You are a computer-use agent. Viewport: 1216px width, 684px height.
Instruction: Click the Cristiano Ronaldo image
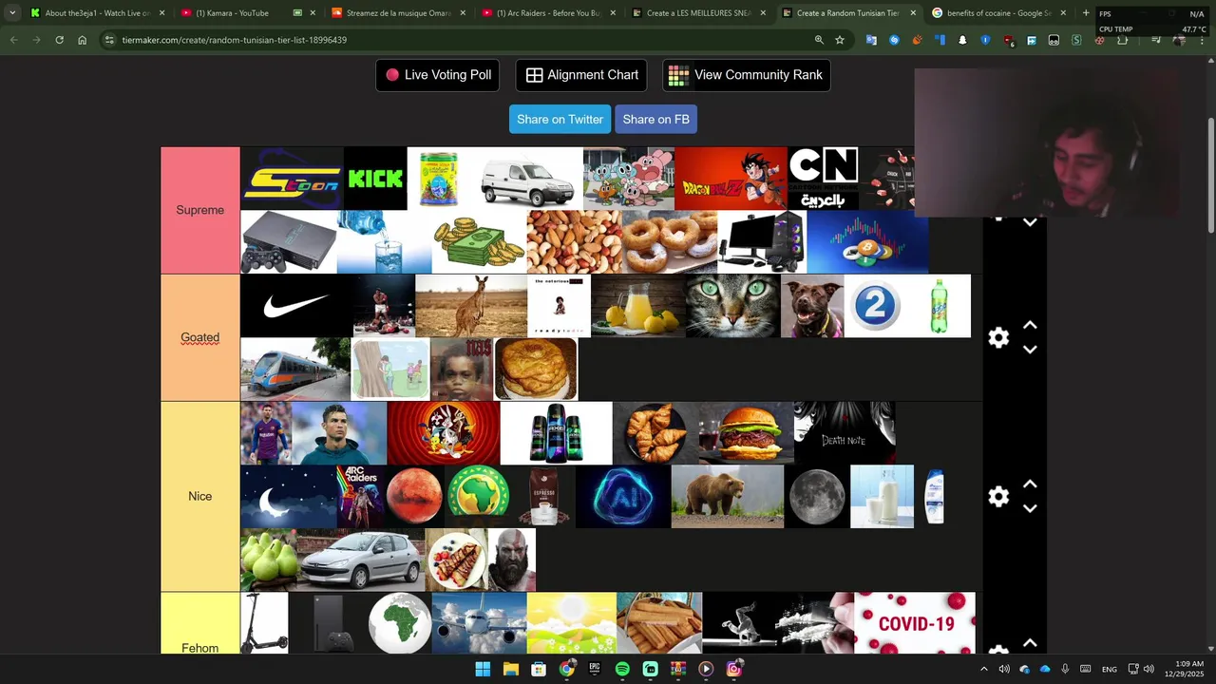tap(339, 433)
